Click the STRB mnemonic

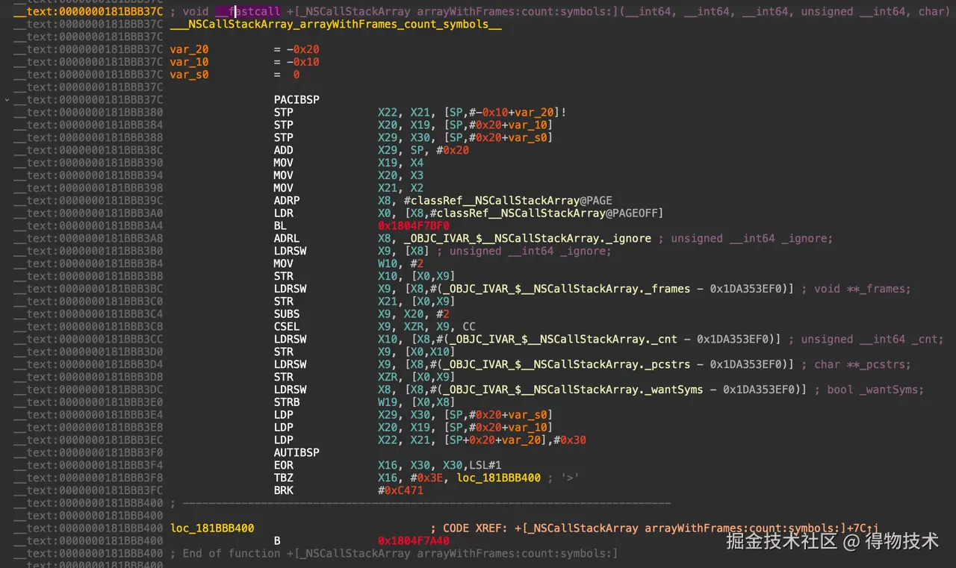[x=287, y=402]
